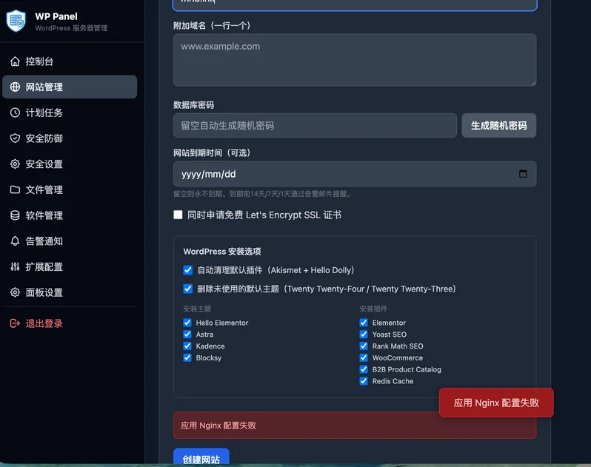The image size is (591, 467).
Task: Click the logout icon beside 退出登录
Action: tap(15, 323)
